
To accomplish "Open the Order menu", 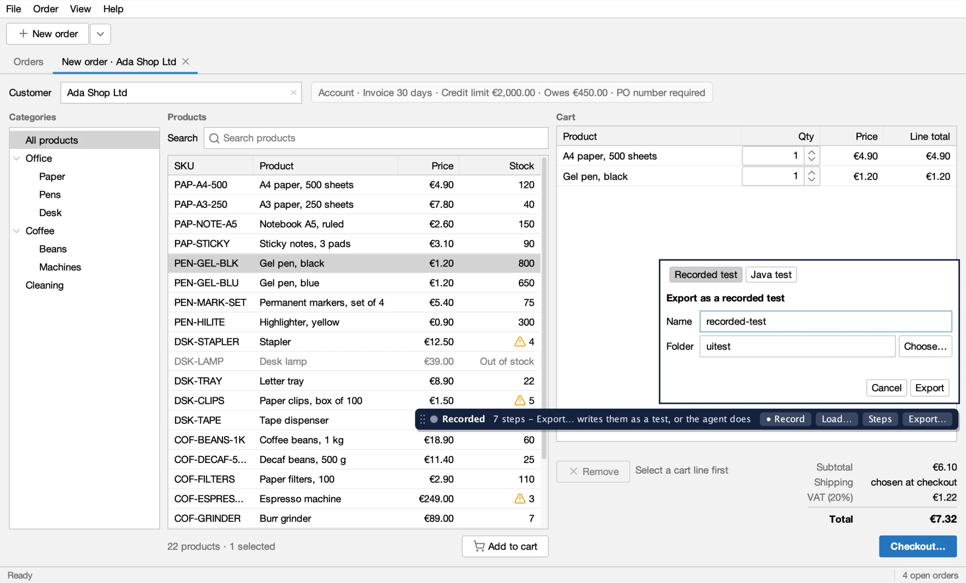I will (x=45, y=9).
